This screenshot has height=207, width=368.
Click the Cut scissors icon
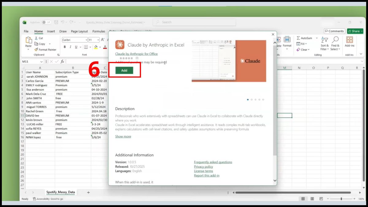tap(36, 38)
